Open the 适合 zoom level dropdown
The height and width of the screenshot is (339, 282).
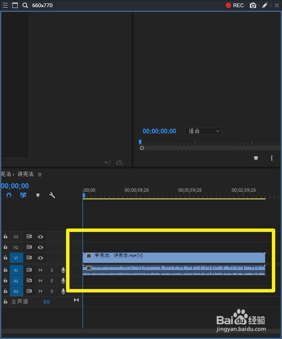[x=203, y=131]
